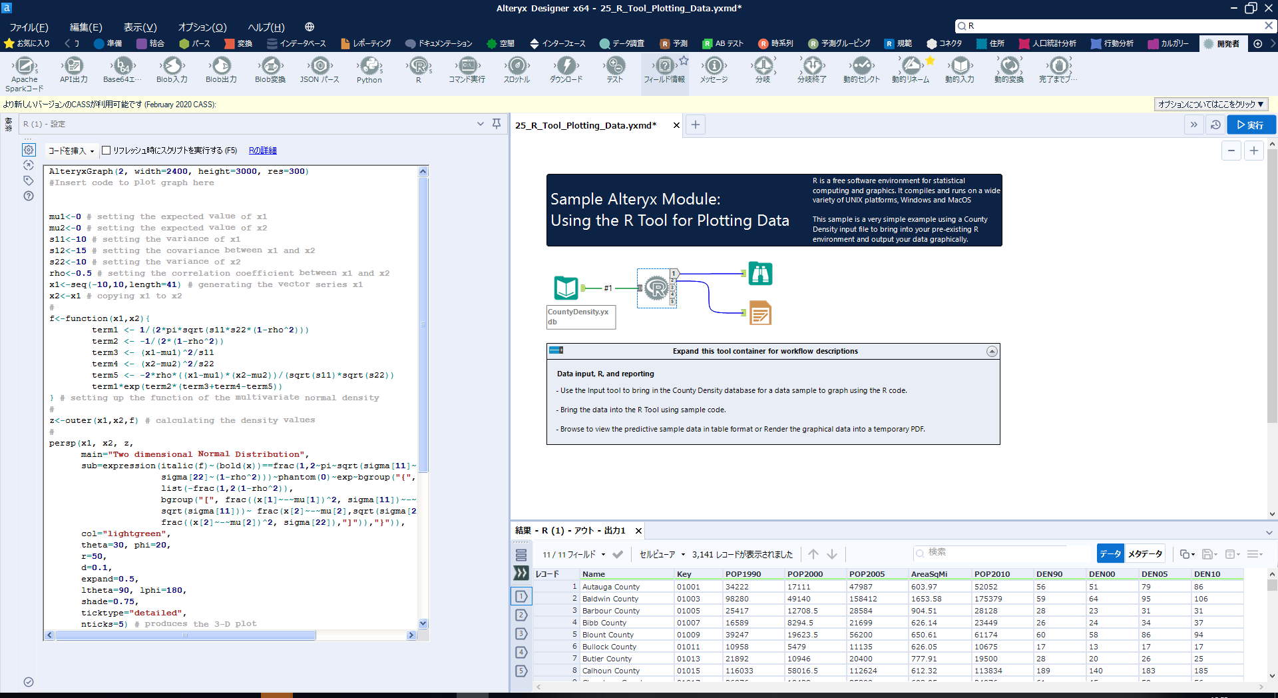Open the Rの詳細 link

[x=262, y=151]
